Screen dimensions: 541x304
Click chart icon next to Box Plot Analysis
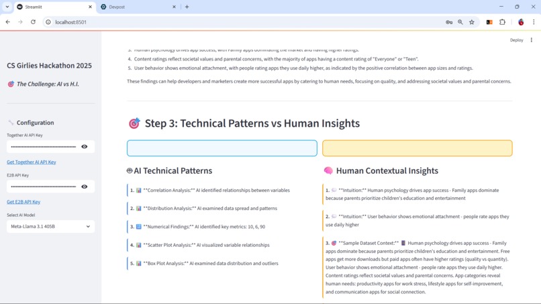point(139,263)
